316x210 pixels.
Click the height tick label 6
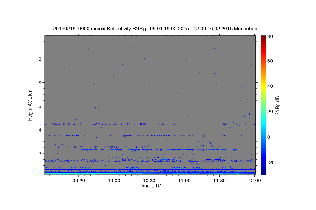point(40,106)
